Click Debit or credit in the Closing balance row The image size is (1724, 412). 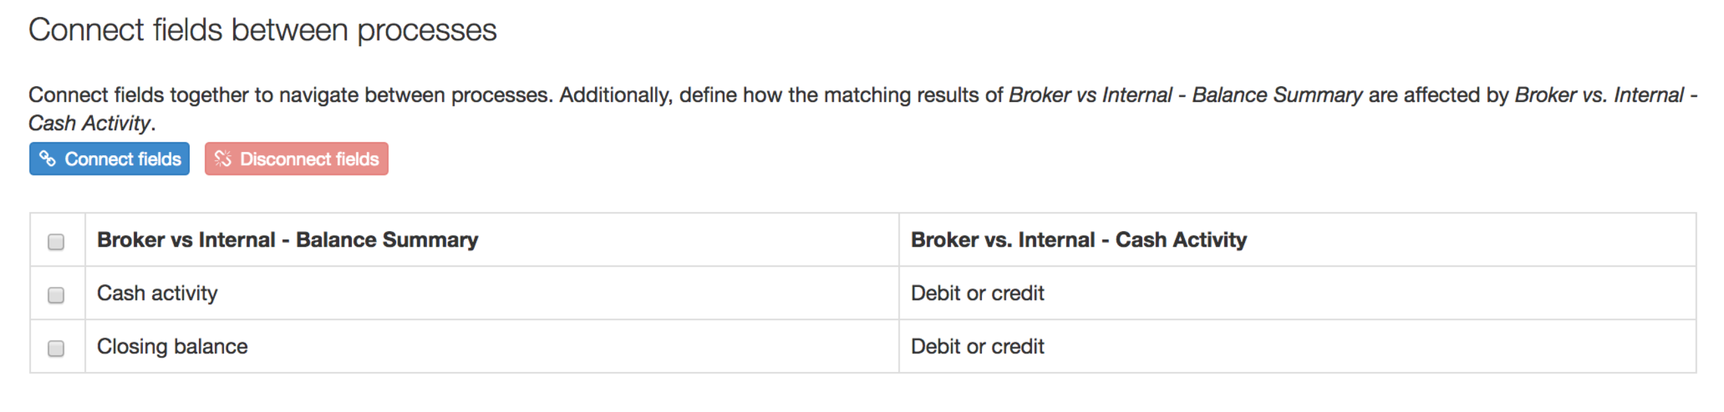pos(977,346)
